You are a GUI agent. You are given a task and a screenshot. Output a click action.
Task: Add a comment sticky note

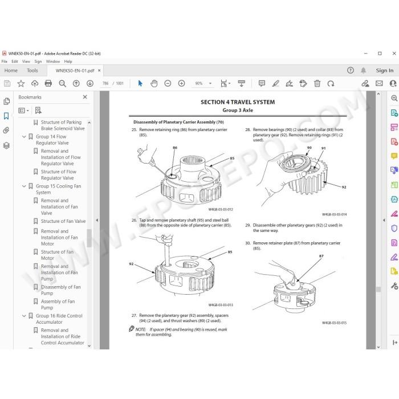tap(262, 83)
